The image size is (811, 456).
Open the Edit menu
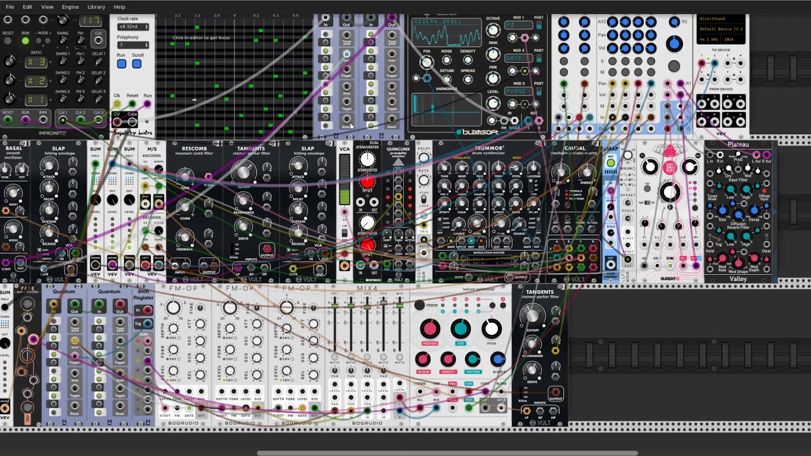pyautogui.click(x=27, y=7)
